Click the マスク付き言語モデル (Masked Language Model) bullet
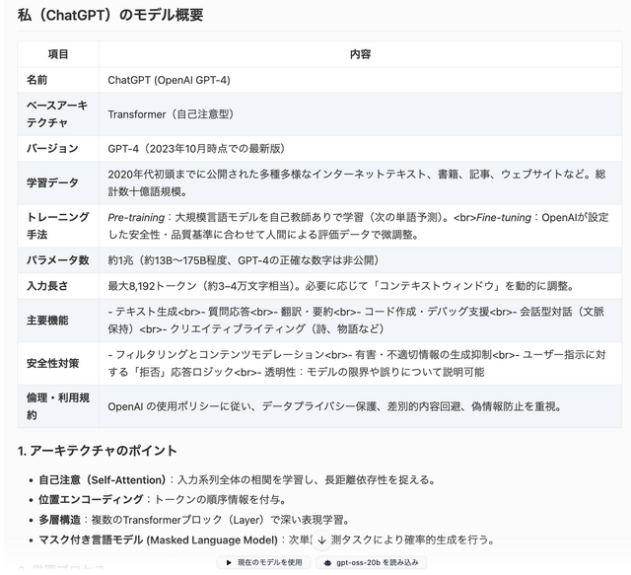Screen dimensions: 631x575 [266, 539]
